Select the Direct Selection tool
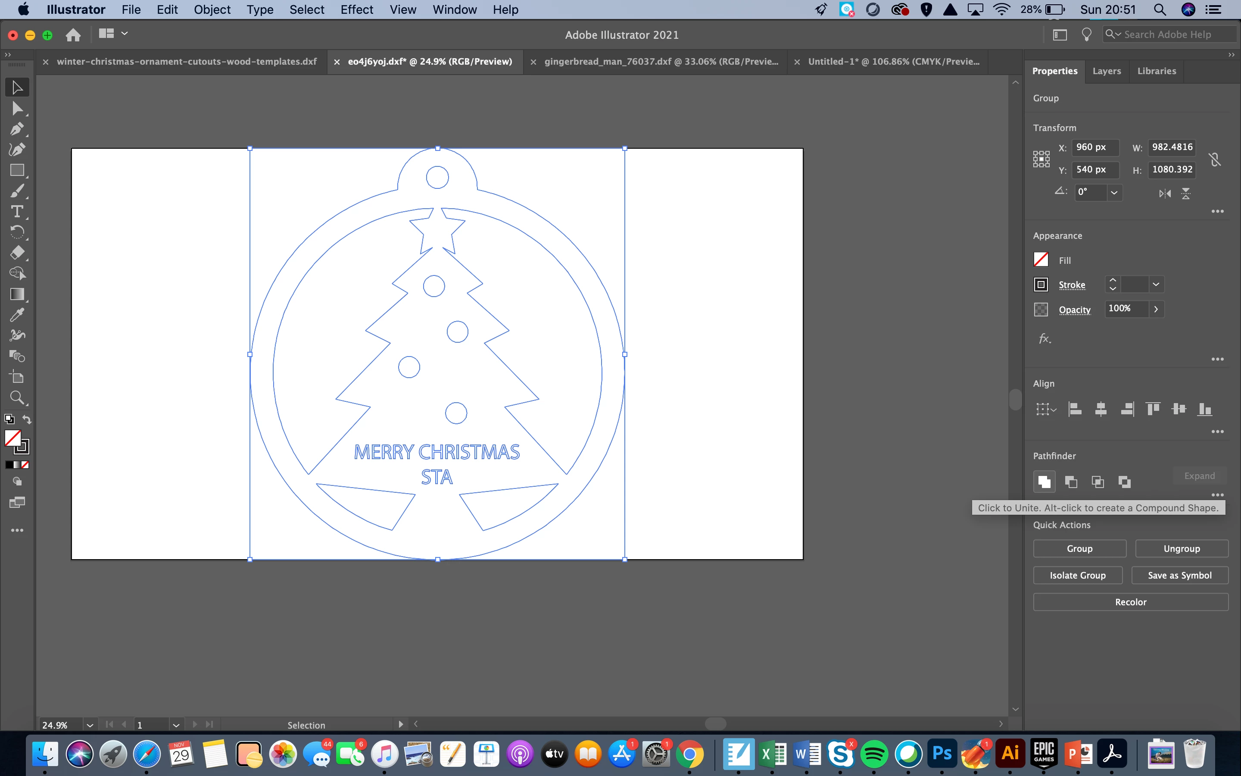The width and height of the screenshot is (1241, 776). pyautogui.click(x=17, y=108)
